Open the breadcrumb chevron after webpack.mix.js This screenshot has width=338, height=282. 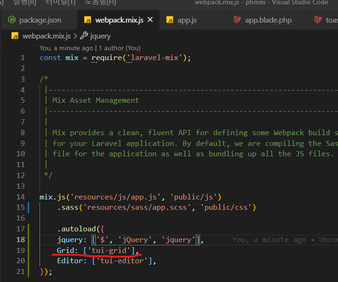(75, 36)
